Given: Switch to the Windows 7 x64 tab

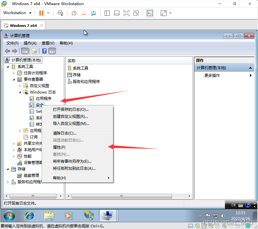Looking at the screenshot, I should click(x=23, y=26).
